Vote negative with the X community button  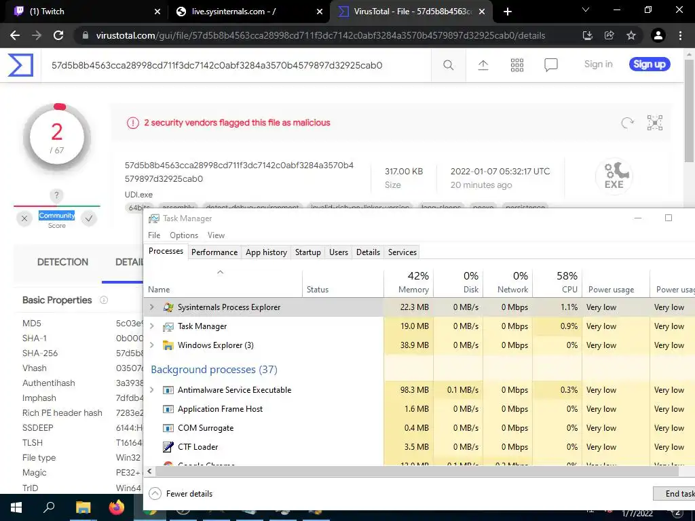click(x=24, y=218)
